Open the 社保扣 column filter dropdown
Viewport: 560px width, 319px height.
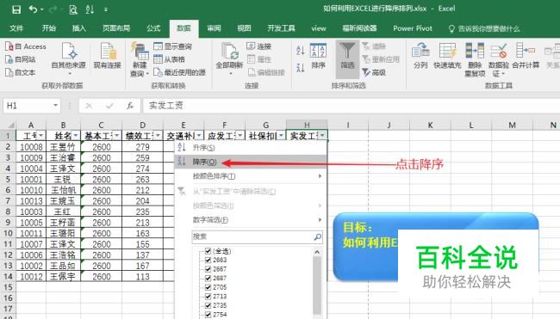(x=282, y=136)
